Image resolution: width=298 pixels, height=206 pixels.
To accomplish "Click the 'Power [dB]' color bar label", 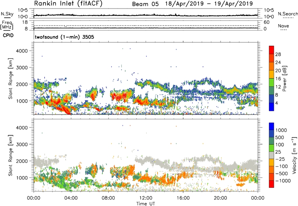I will tap(284, 78).
